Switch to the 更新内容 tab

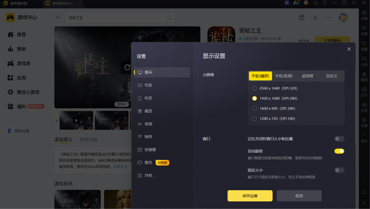[x=89, y=140]
